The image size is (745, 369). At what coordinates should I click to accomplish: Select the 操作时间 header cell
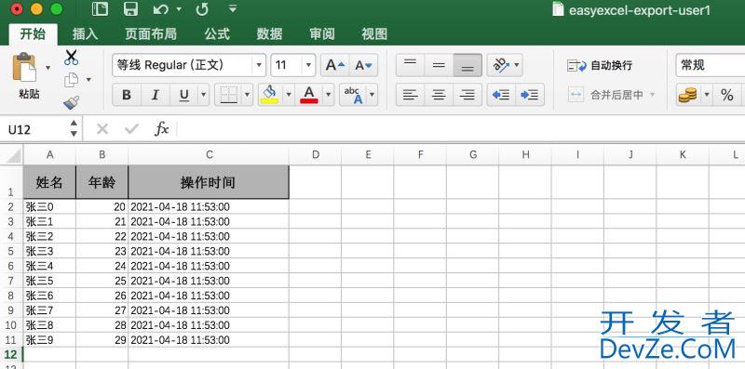[208, 182]
